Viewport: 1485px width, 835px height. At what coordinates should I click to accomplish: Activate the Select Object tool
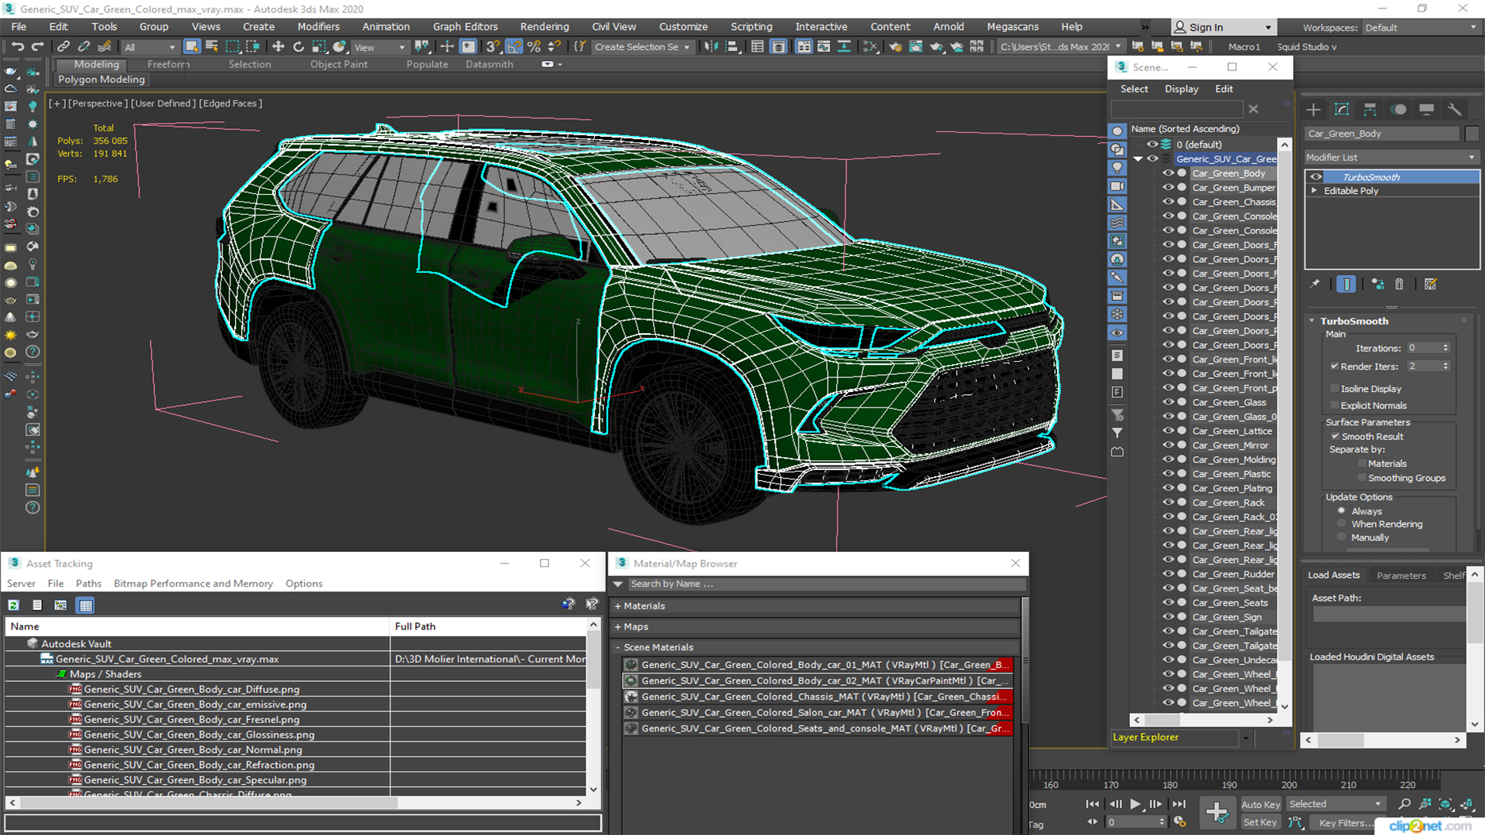pos(192,47)
